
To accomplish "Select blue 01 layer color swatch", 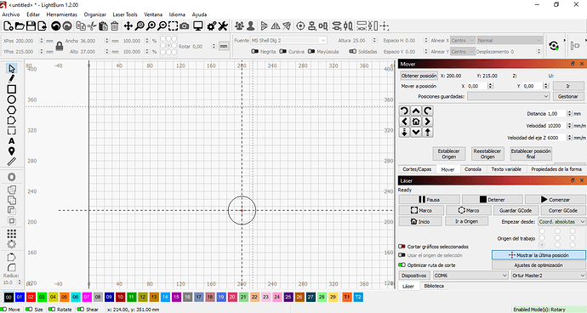I will point(20,297).
